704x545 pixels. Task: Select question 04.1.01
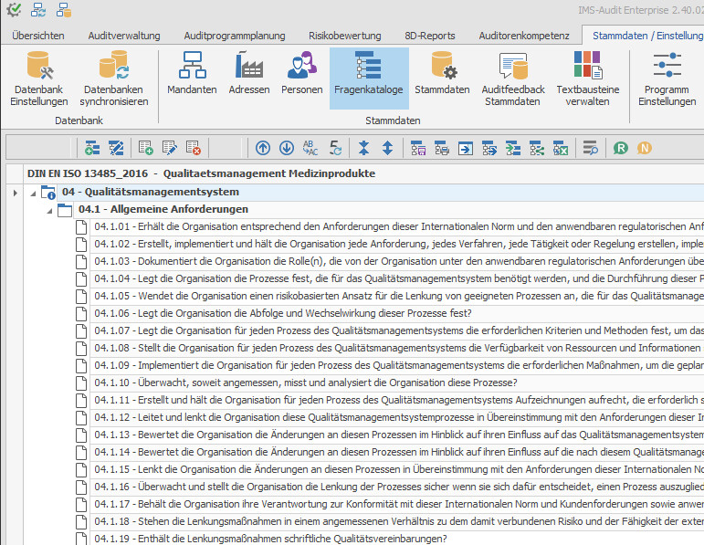coord(397,226)
